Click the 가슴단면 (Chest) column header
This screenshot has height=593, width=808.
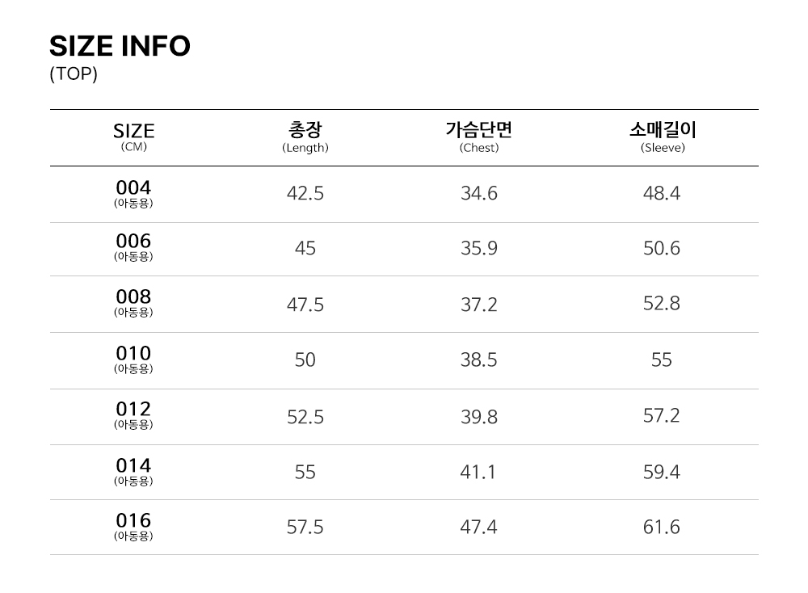(479, 136)
